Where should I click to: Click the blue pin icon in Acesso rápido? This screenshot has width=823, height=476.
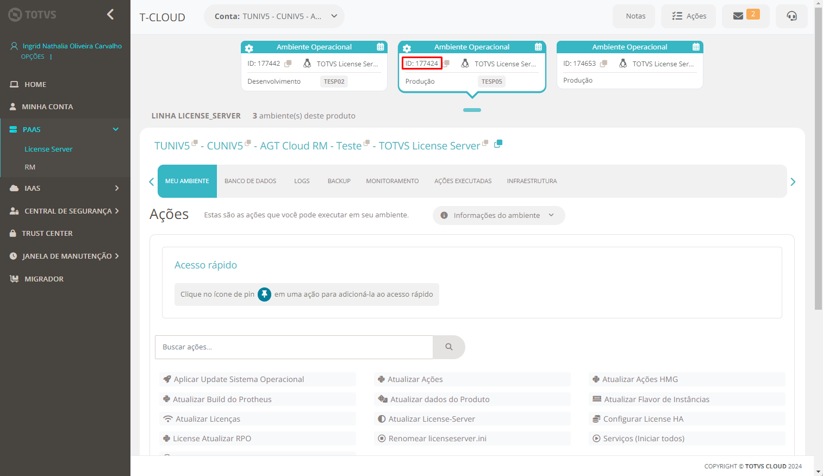[x=264, y=294]
